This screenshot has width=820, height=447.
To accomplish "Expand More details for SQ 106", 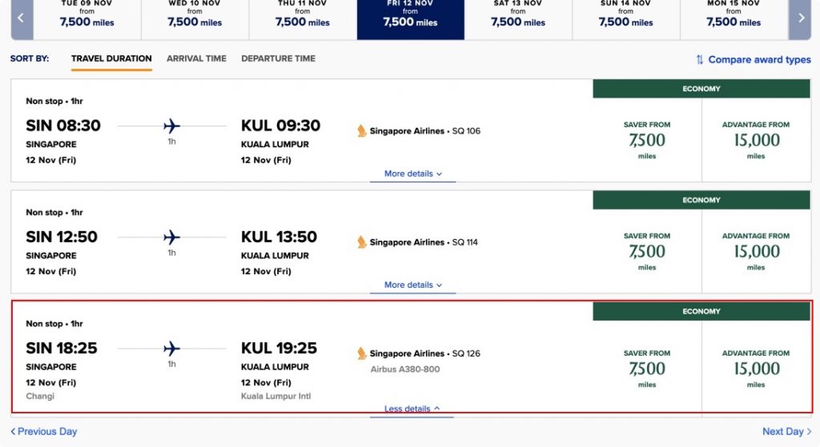I will pos(412,174).
